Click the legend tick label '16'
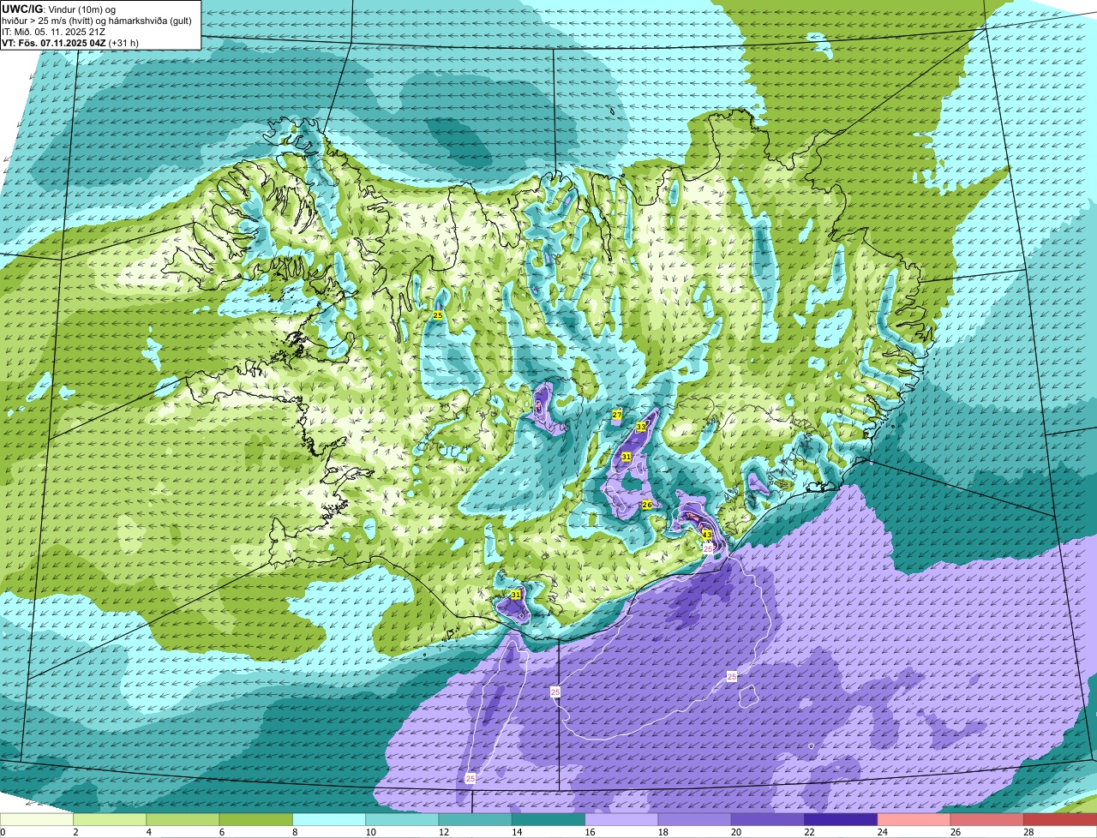The image size is (1097, 838). pyautogui.click(x=589, y=832)
